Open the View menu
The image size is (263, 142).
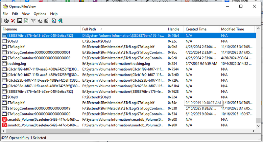coord(26,14)
